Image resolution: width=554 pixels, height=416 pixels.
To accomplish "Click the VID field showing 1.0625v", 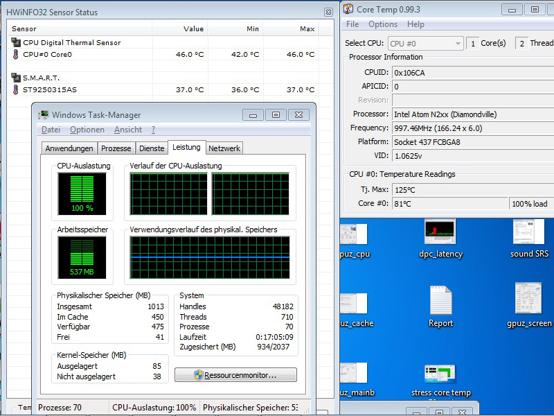I will click(473, 156).
